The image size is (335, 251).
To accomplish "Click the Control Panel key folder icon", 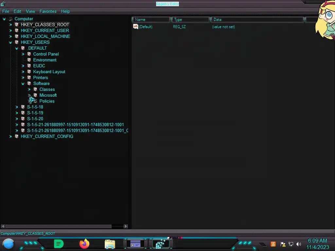I will (29, 54).
